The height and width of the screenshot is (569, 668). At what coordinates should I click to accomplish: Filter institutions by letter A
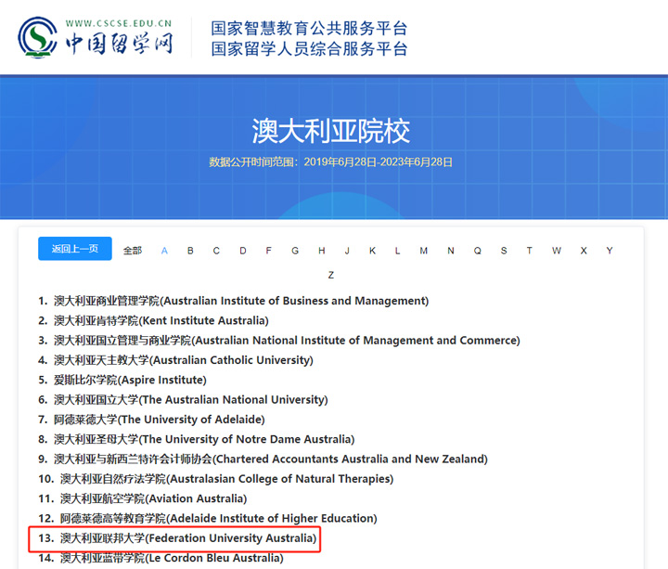tap(164, 251)
